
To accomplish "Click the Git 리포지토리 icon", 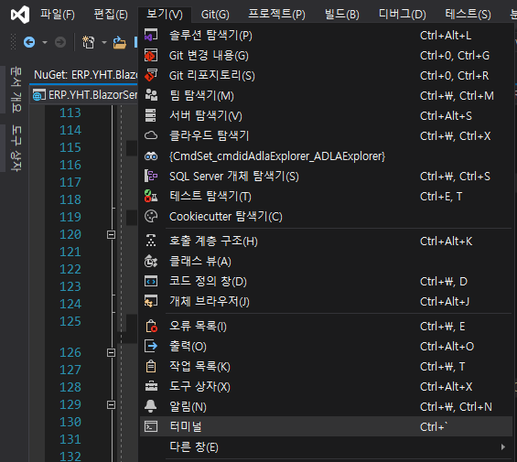I will coord(151,76).
